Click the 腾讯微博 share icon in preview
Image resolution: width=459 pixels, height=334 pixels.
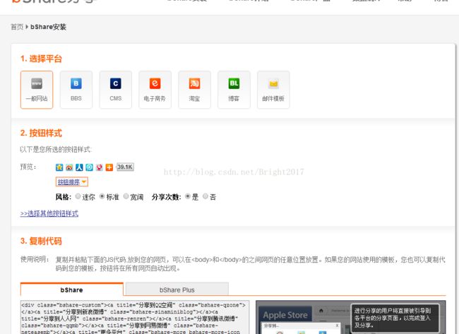[89, 167]
